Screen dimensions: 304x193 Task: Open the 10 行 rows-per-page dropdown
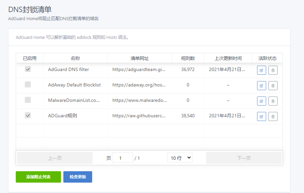click(180, 158)
